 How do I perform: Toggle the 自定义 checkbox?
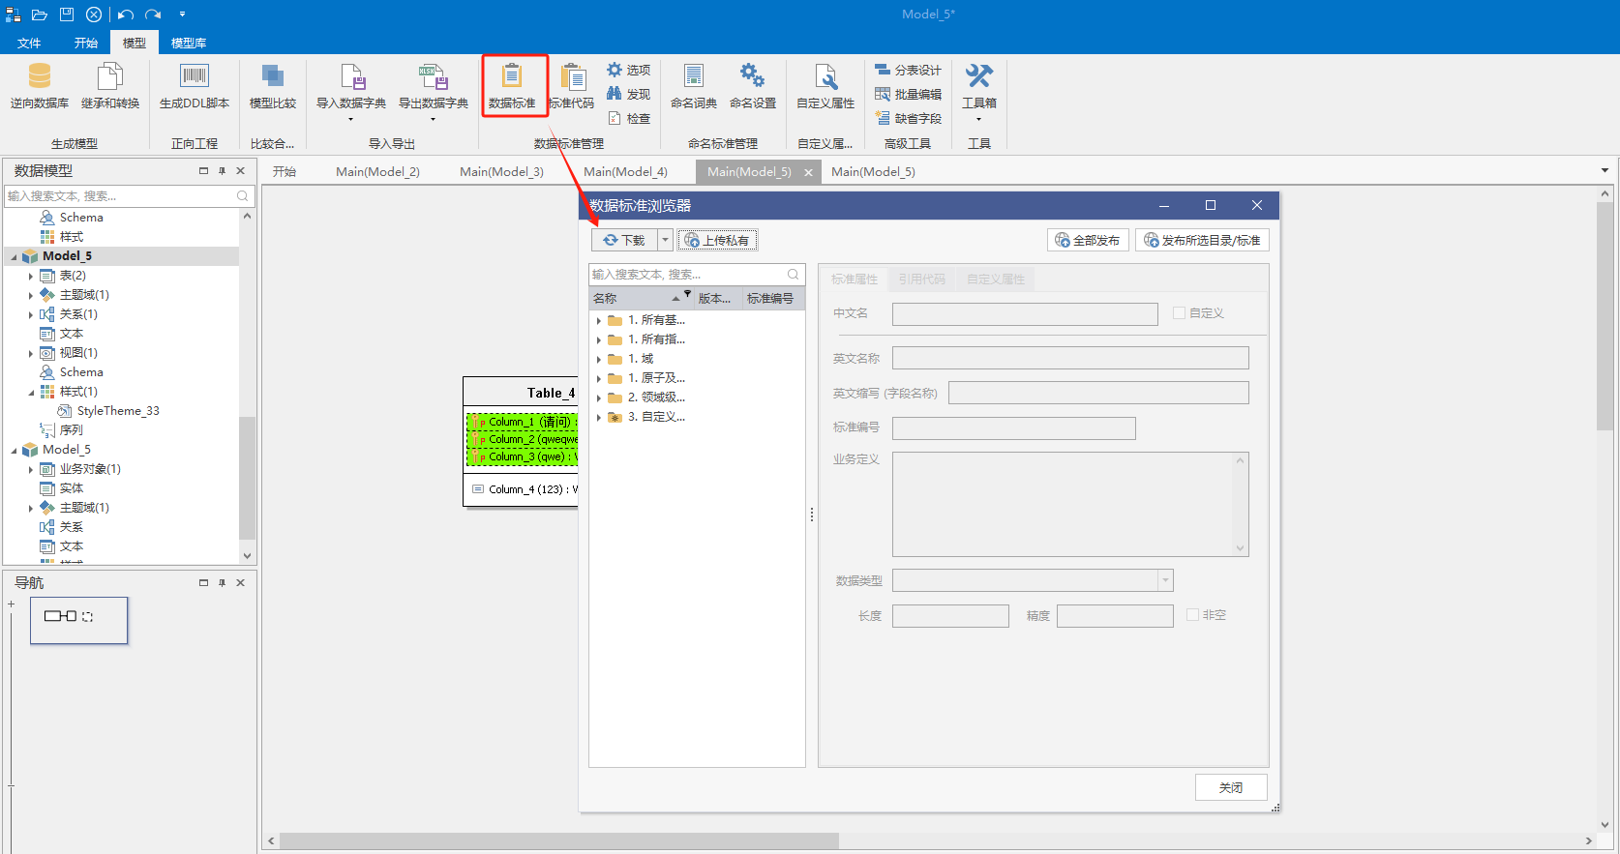click(x=1179, y=312)
